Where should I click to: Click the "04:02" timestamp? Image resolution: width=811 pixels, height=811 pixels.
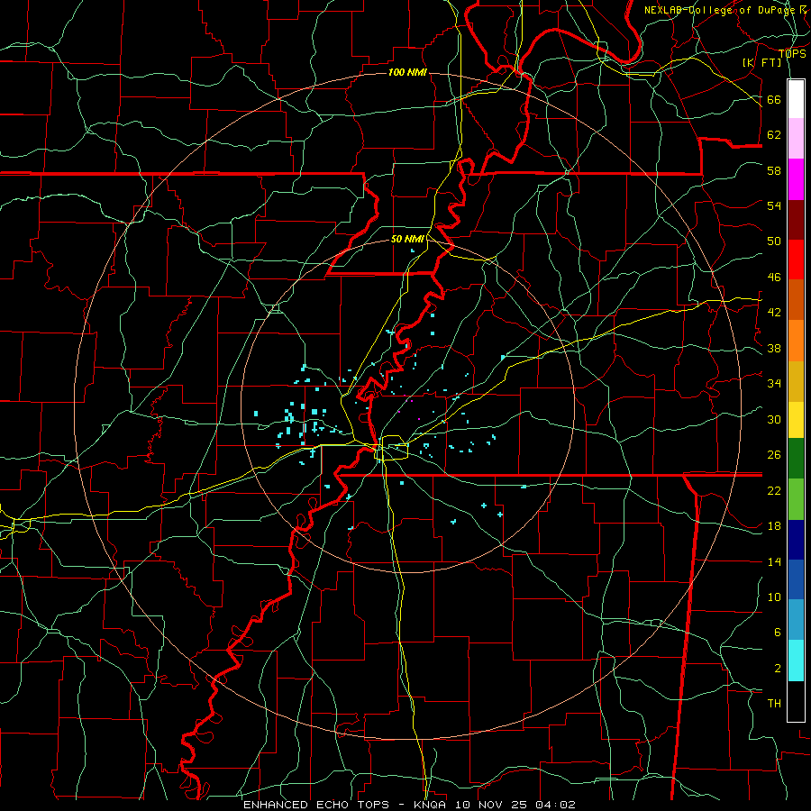[x=554, y=805]
